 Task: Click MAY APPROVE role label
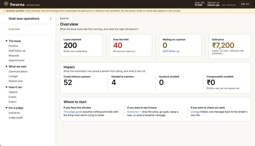(229, 5)
